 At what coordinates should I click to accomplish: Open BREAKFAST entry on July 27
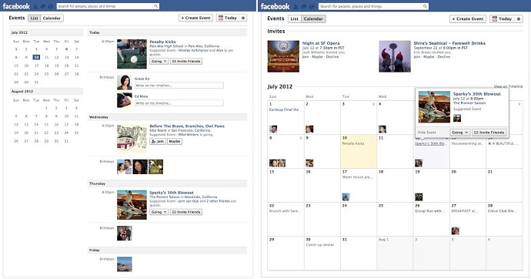[465, 211]
